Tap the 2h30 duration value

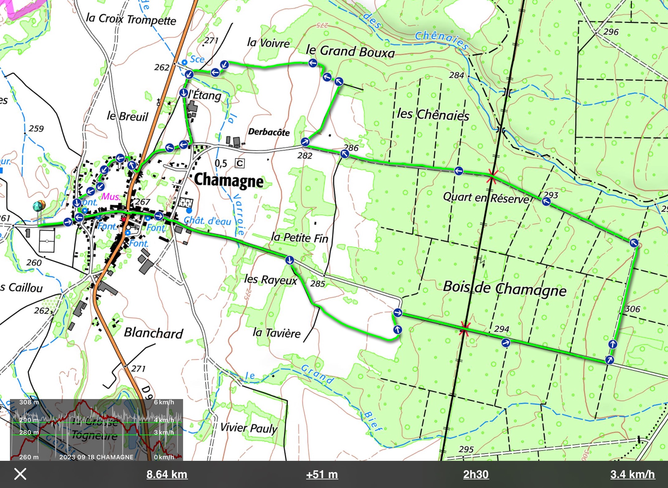pyautogui.click(x=476, y=474)
